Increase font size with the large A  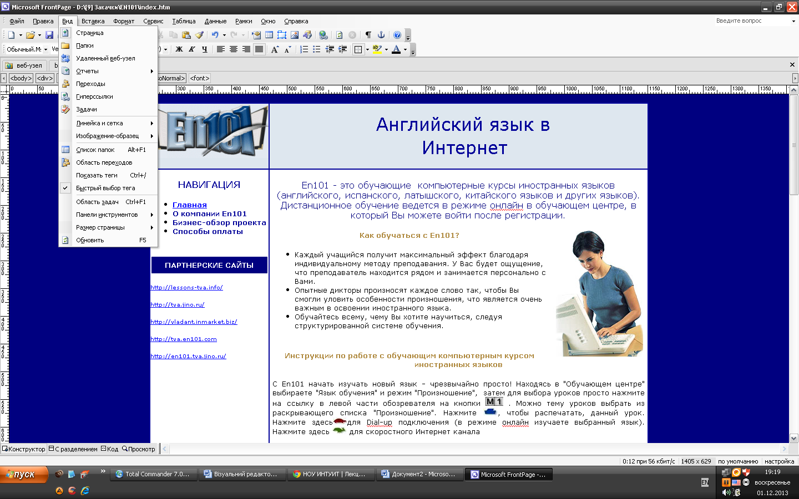click(x=275, y=49)
